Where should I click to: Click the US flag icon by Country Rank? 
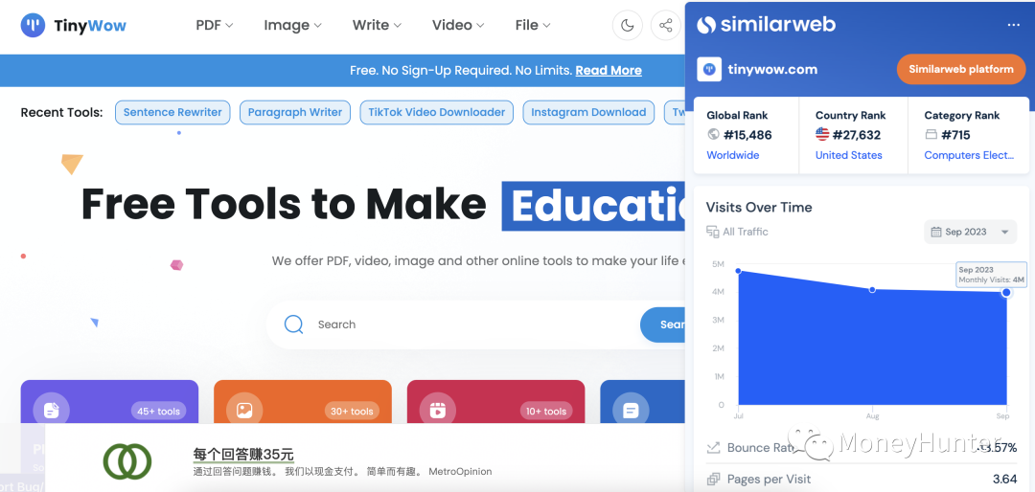pos(822,135)
